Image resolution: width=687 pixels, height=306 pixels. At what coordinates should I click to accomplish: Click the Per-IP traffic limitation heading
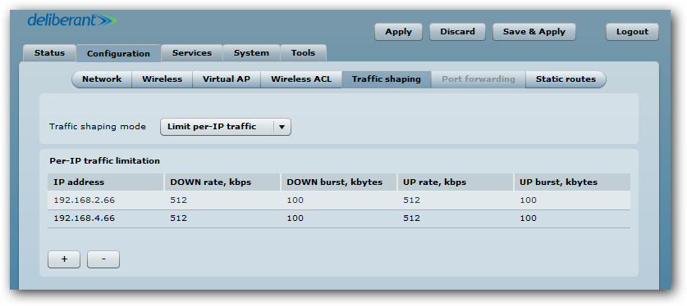pos(104,161)
